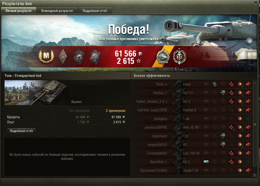Viewport: 260px width, 186px height.
Task: Select the Личный результат tab
Action: [x=19, y=11]
